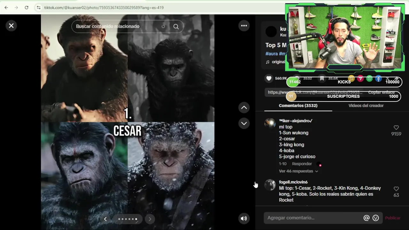Share the post via WhatsApp icon

point(369,79)
